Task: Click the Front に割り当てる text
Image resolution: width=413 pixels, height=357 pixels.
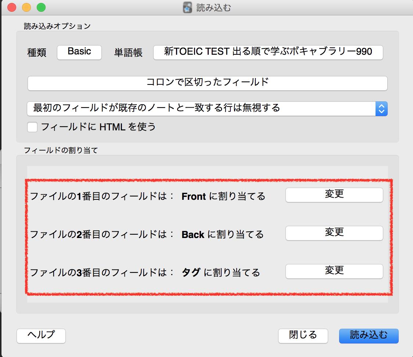Action: (x=223, y=196)
